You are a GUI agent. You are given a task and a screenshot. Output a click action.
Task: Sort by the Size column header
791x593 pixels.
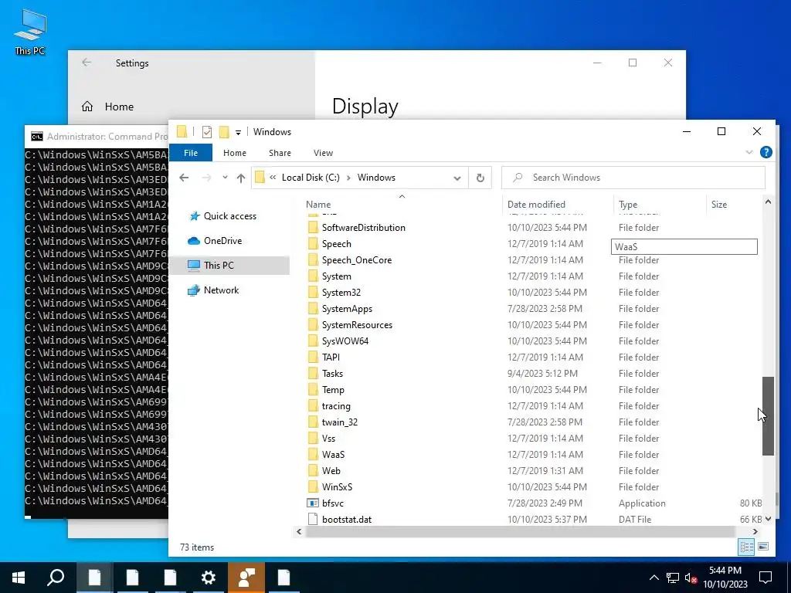coord(719,204)
